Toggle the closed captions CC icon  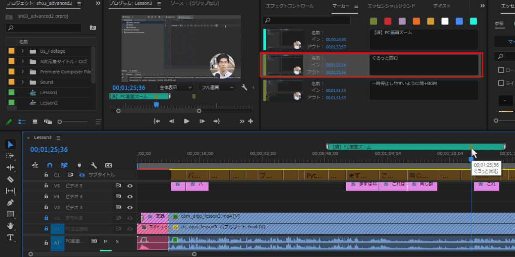[109, 165]
